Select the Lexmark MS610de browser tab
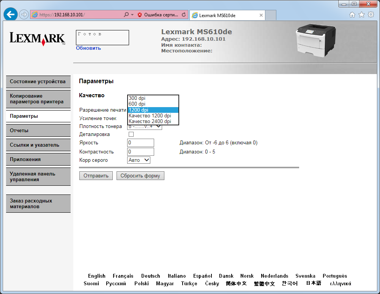This screenshot has width=380, height=294. click(x=227, y=15)
